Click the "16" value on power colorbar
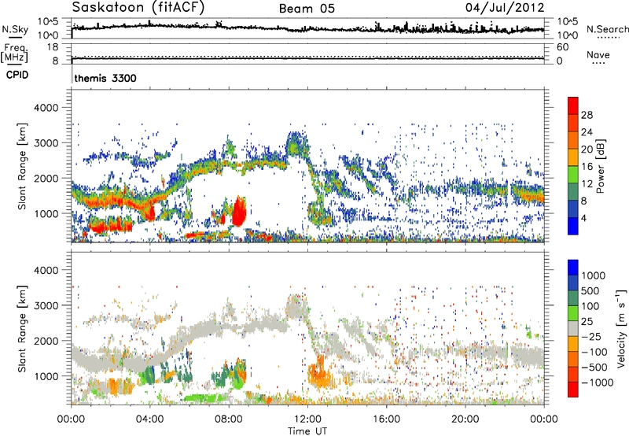The image size is (629, 436). click(587, 167)
